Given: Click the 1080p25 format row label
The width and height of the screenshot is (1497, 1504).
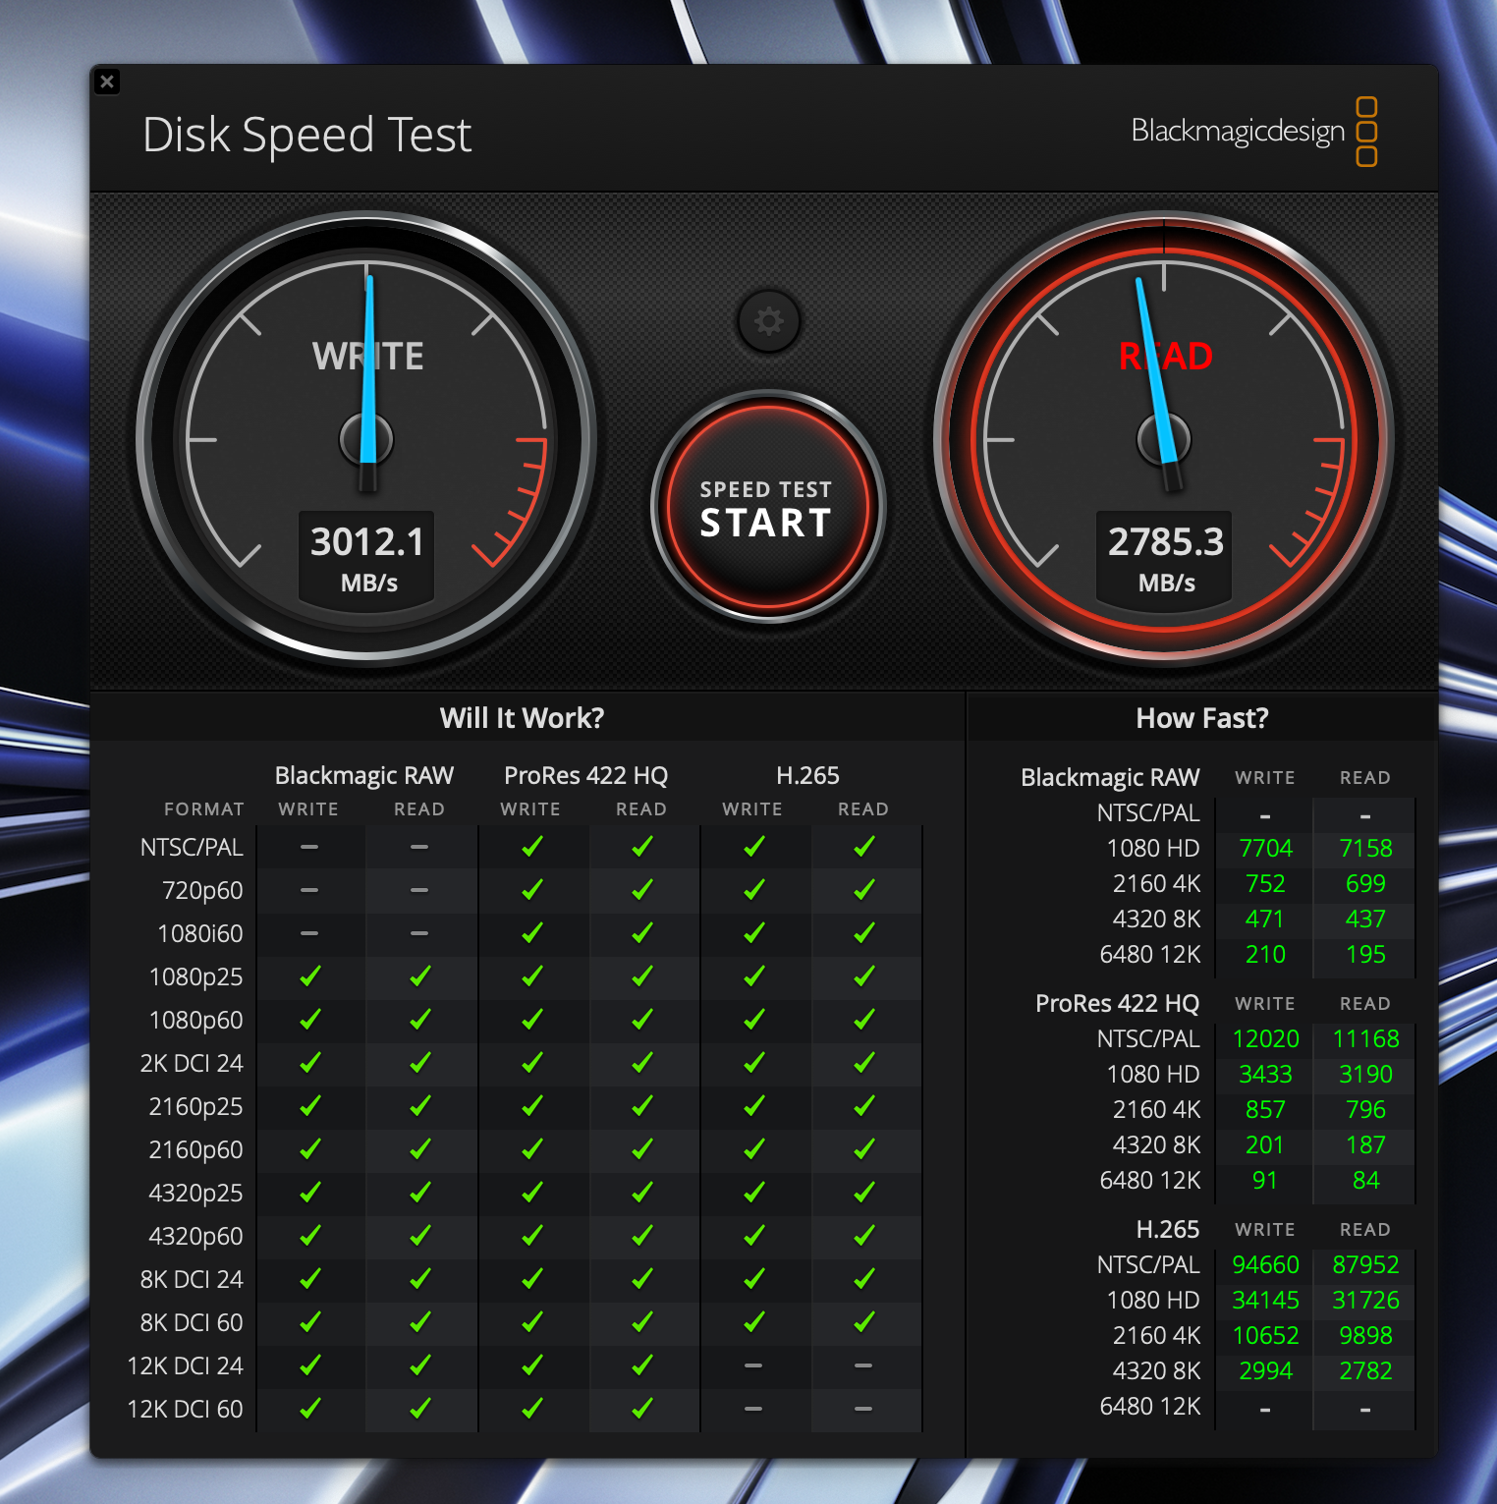Looking at the screenshot, I should coord(195,977).
